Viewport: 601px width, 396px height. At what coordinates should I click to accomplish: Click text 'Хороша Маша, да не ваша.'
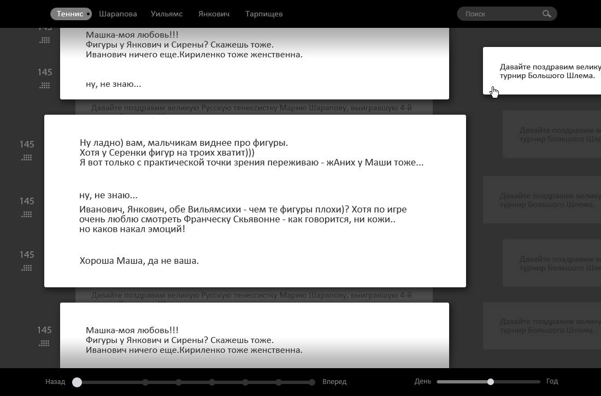139,261
